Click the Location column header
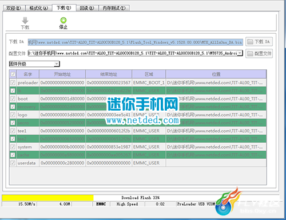286x220 pixels. [x=216, y=74]
